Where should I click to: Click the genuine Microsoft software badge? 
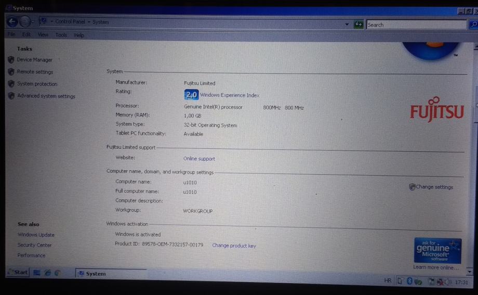[437, 251]
